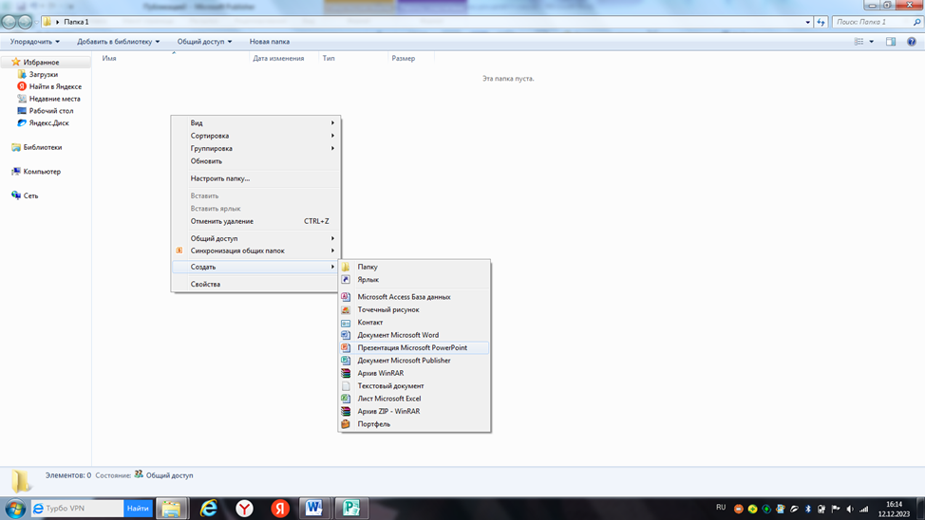Launch Internet Explorer from the taskbar

tap(208, 509)
